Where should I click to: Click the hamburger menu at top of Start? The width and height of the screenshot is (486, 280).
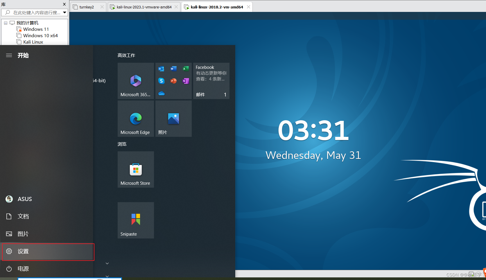coord(9,55)
